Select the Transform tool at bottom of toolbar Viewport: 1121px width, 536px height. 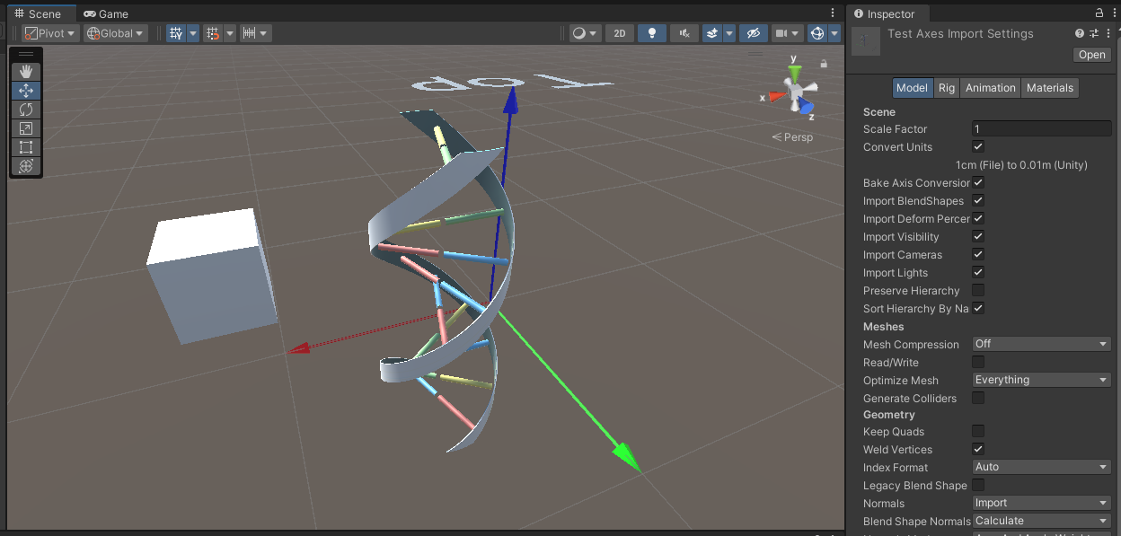26,166
